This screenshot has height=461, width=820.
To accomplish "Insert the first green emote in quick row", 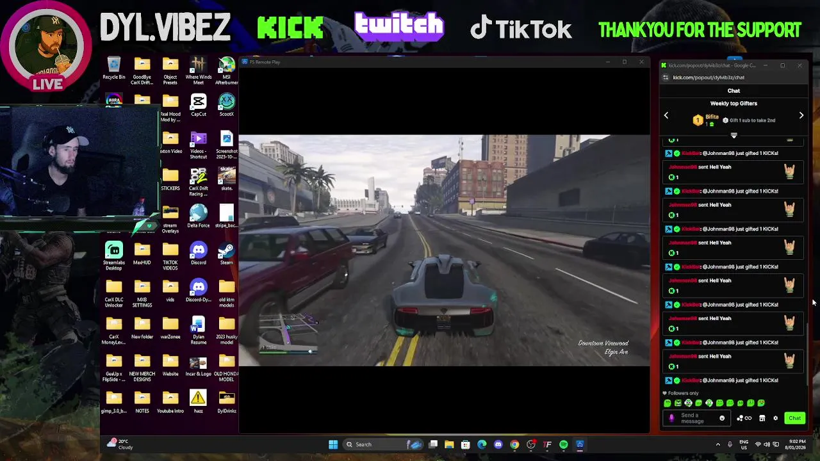I will click(668, 403).
